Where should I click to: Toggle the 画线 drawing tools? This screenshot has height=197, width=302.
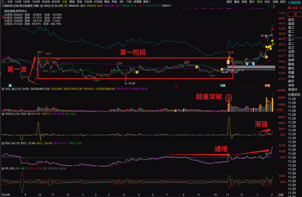coord(259,2)
